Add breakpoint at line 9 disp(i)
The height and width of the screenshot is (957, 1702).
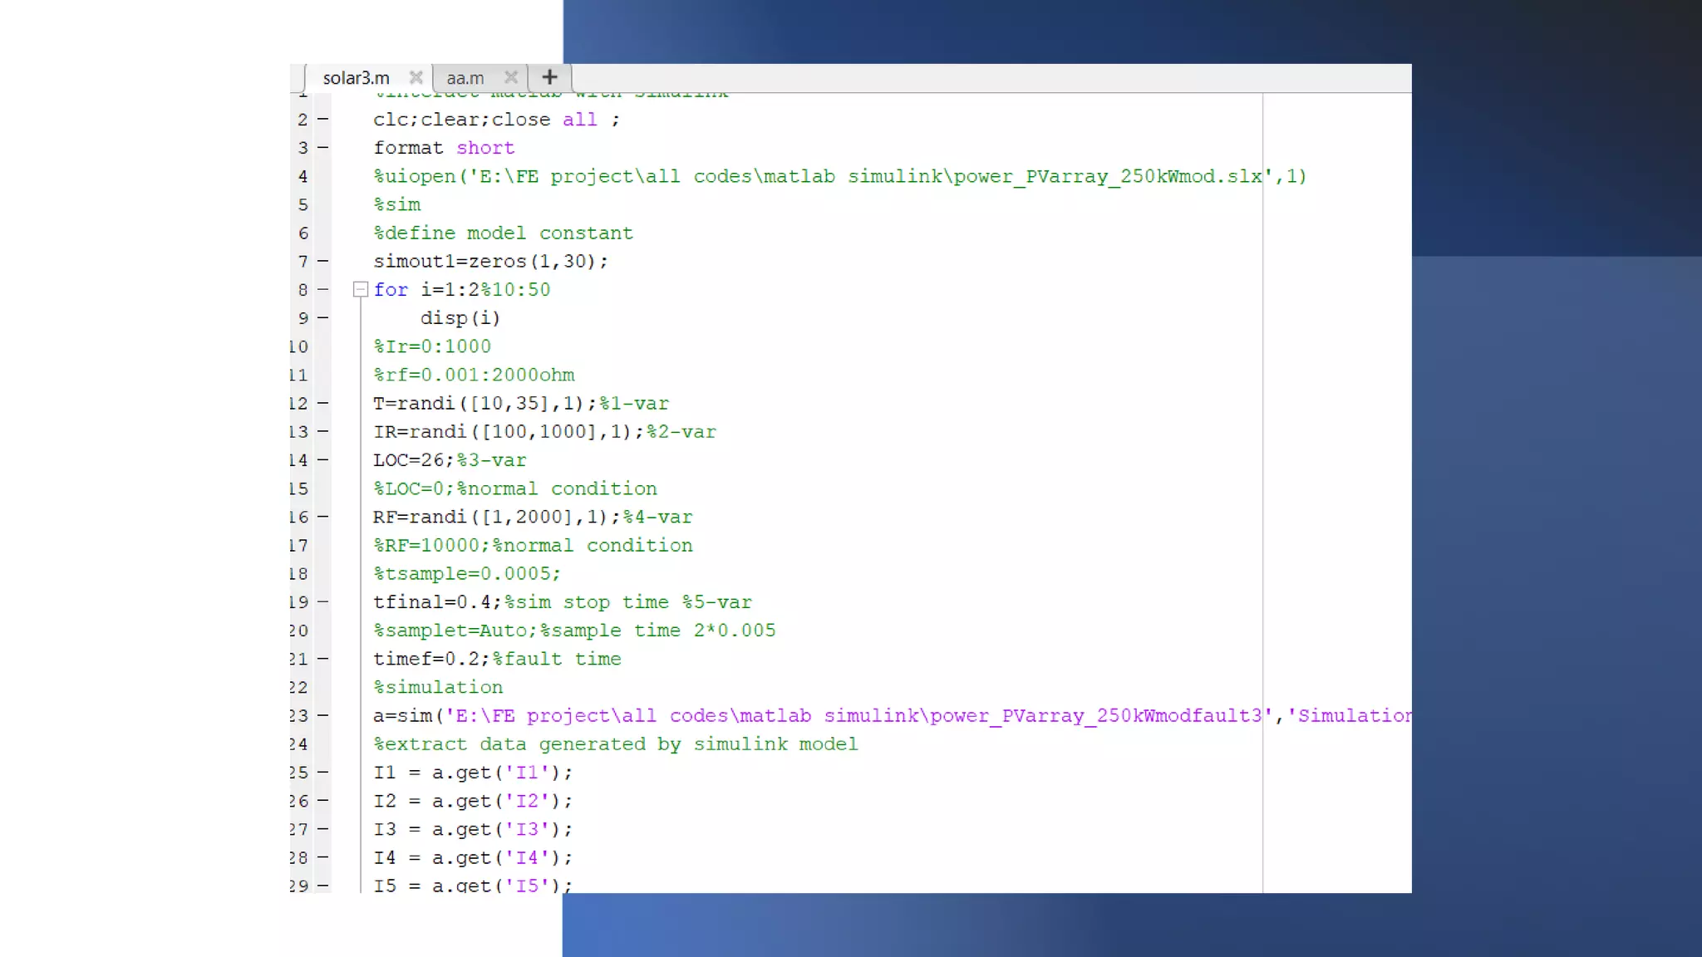point(323,318)
